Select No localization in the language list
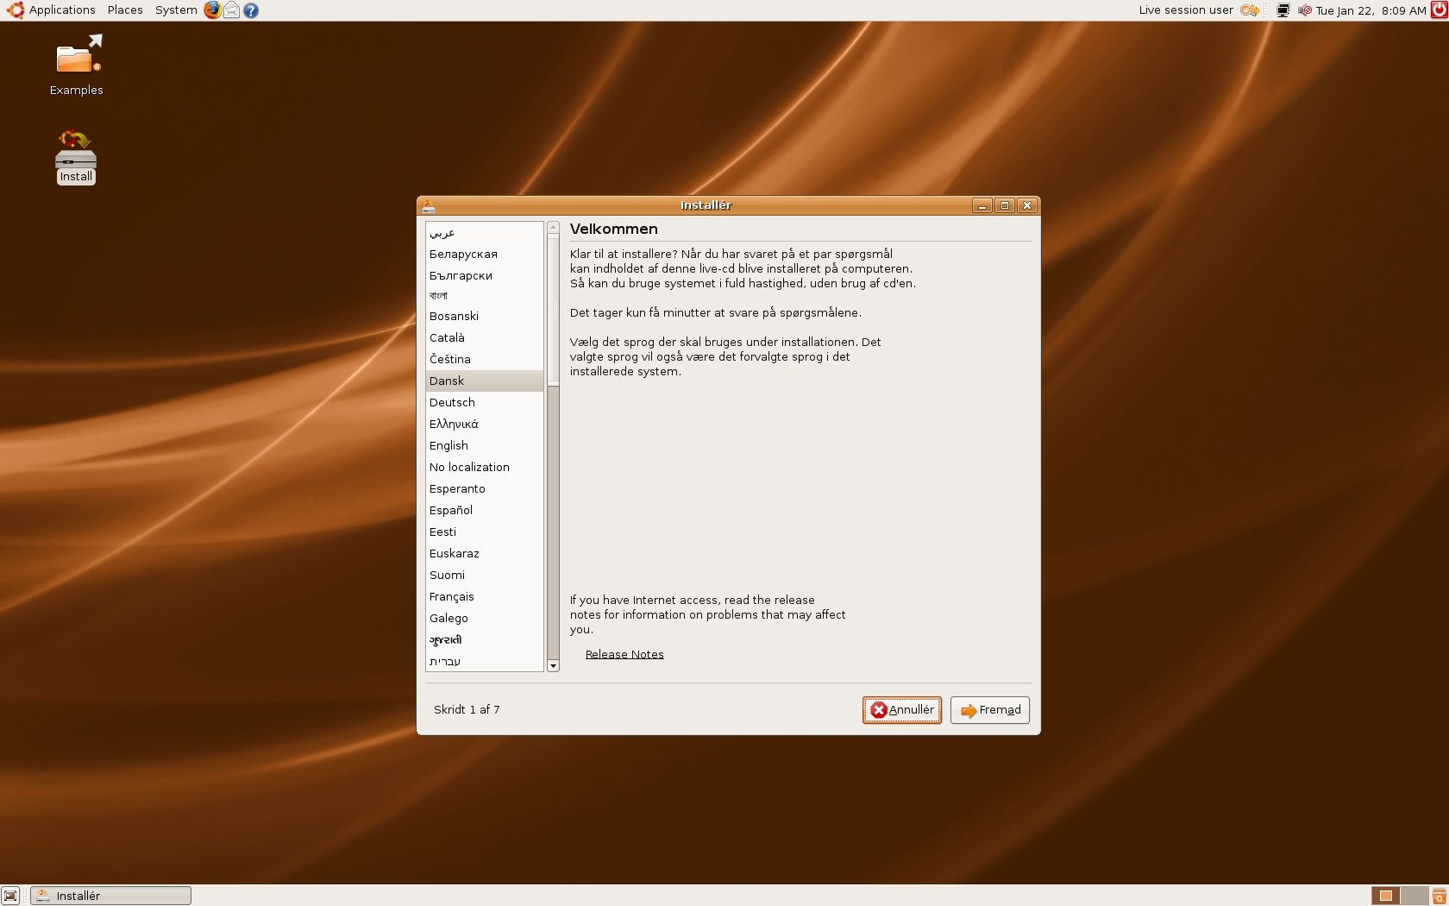 485,468
